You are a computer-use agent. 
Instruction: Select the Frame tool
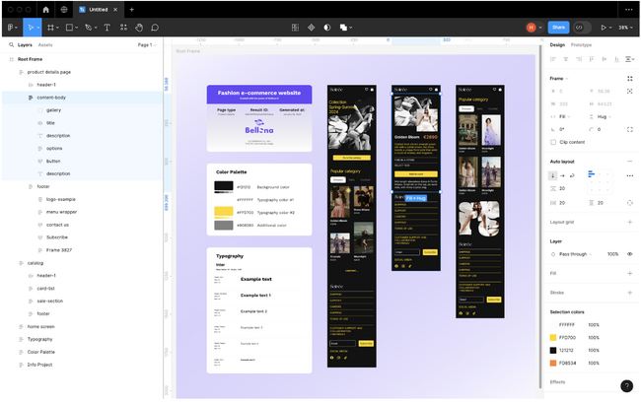pos(50,28)
